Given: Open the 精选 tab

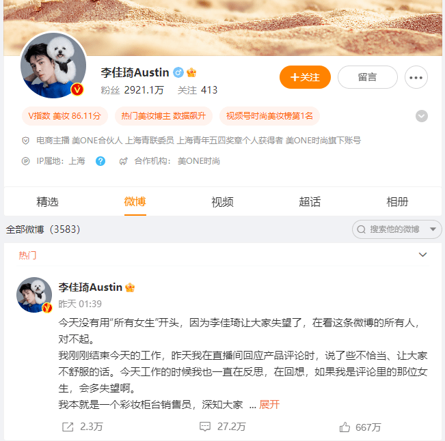Looking at the screenshot, I should coord(47,202).
